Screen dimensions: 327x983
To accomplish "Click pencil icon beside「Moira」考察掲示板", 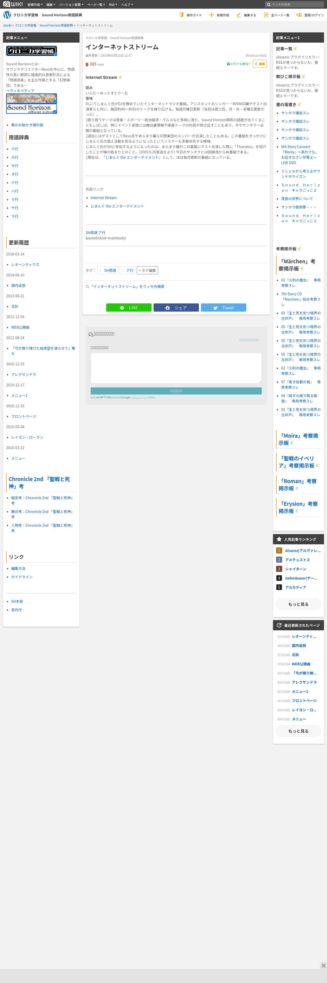I will [x=292, y=443].
